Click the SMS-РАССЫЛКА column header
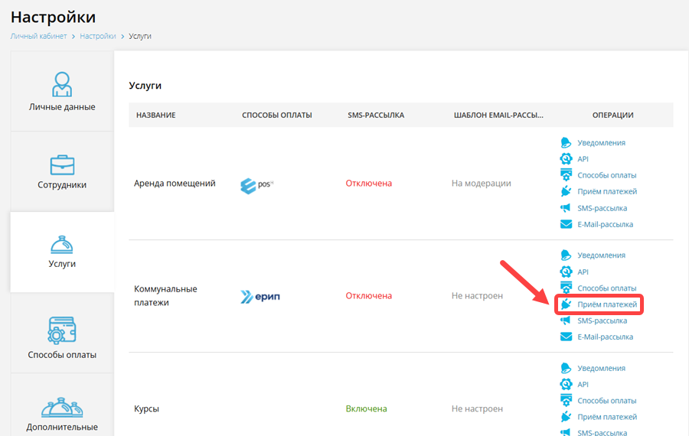The width and height of the screenshot is (689, 436). coord(376,115)
